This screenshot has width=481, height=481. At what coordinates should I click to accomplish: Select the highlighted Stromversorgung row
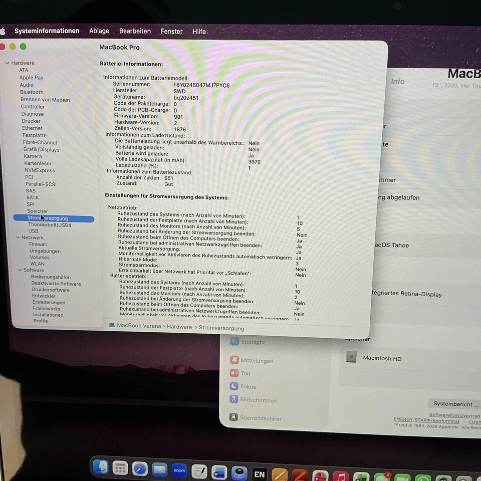54,218
